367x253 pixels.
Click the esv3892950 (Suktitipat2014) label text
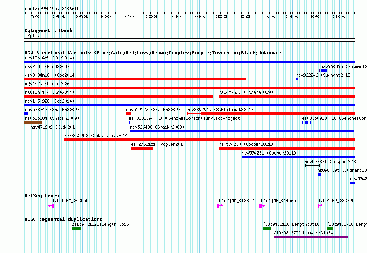click(x=96, y=136)
